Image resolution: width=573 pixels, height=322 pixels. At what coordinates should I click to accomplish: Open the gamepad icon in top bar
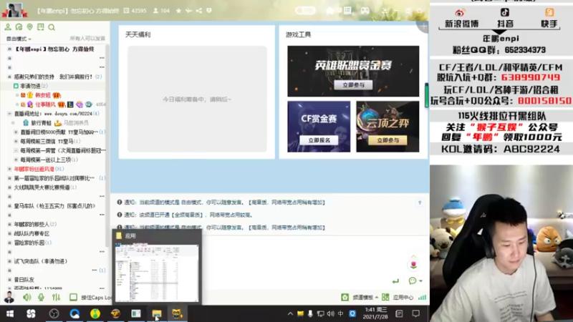pos(365,11)
